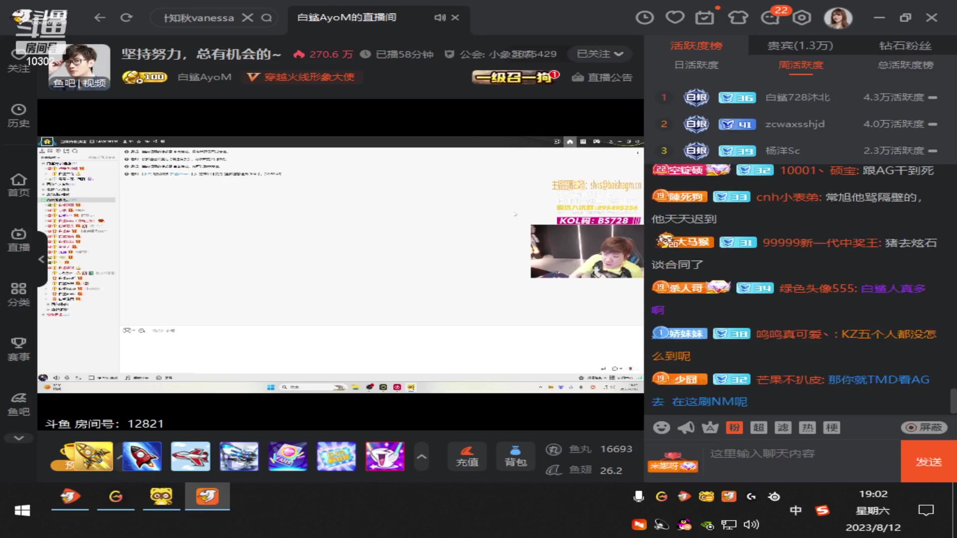The image size is (957, 538).
Task: Click the search magnifier icon
Action: point(267,18)
